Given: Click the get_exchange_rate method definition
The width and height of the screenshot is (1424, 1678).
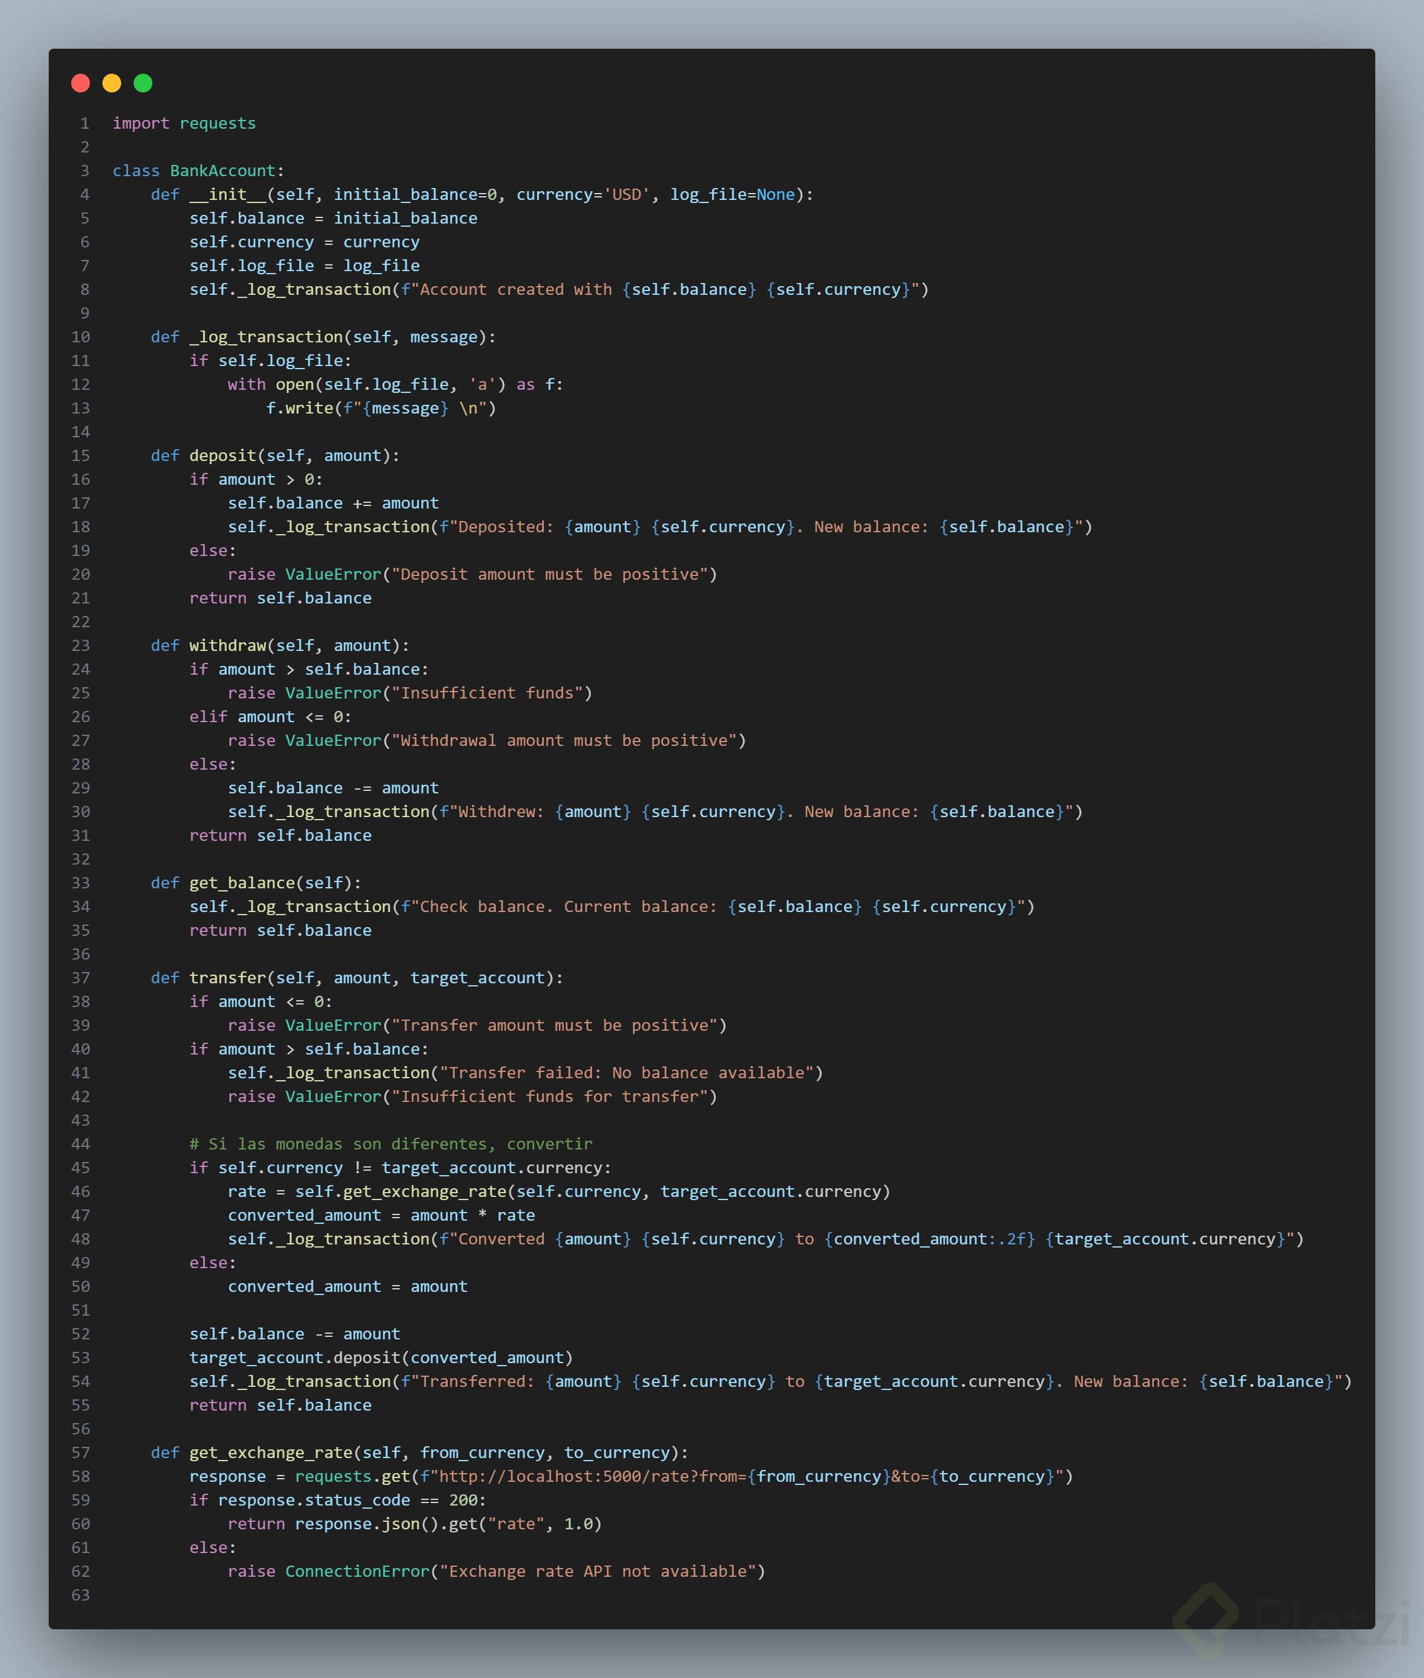Looking at the screenshot, I should pos(270,1454).
